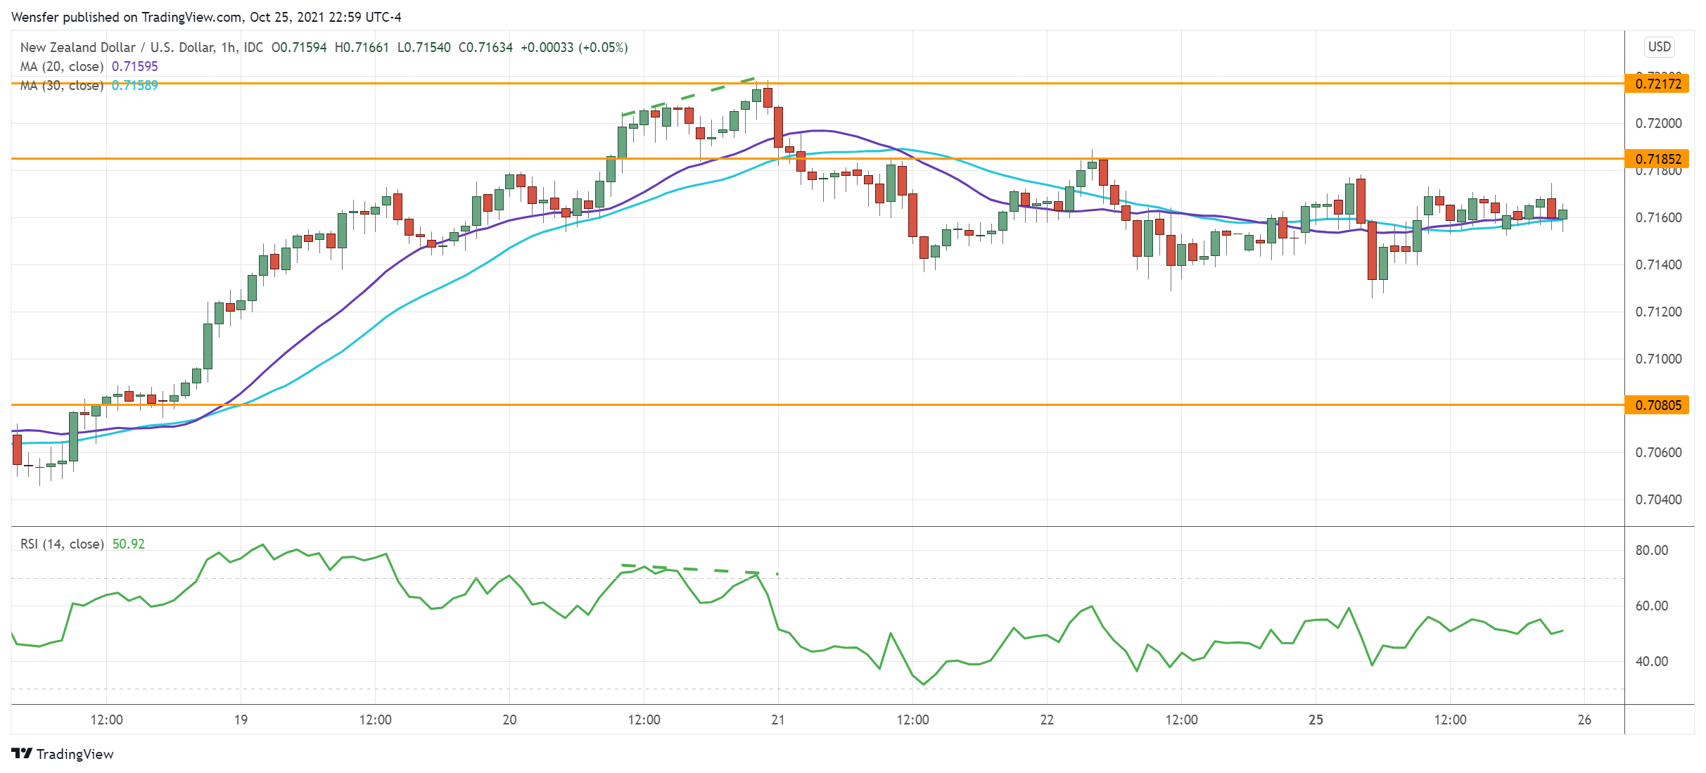
Task: Click the "Wensfer published on TradingView.com" header text
Action: click(x=127, y=17)
